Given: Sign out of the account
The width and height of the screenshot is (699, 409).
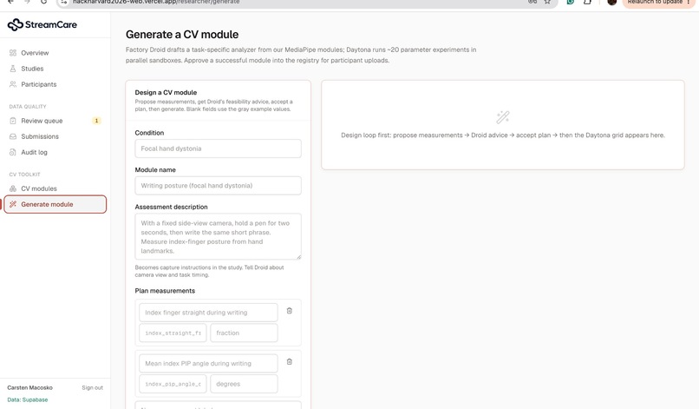Looking at the screenshot, I should click(x=92, y=387).
